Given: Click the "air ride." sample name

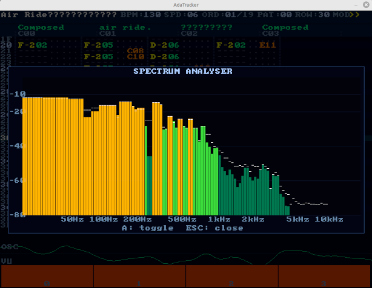Looking at the screenshot, I should pos(125,27).
